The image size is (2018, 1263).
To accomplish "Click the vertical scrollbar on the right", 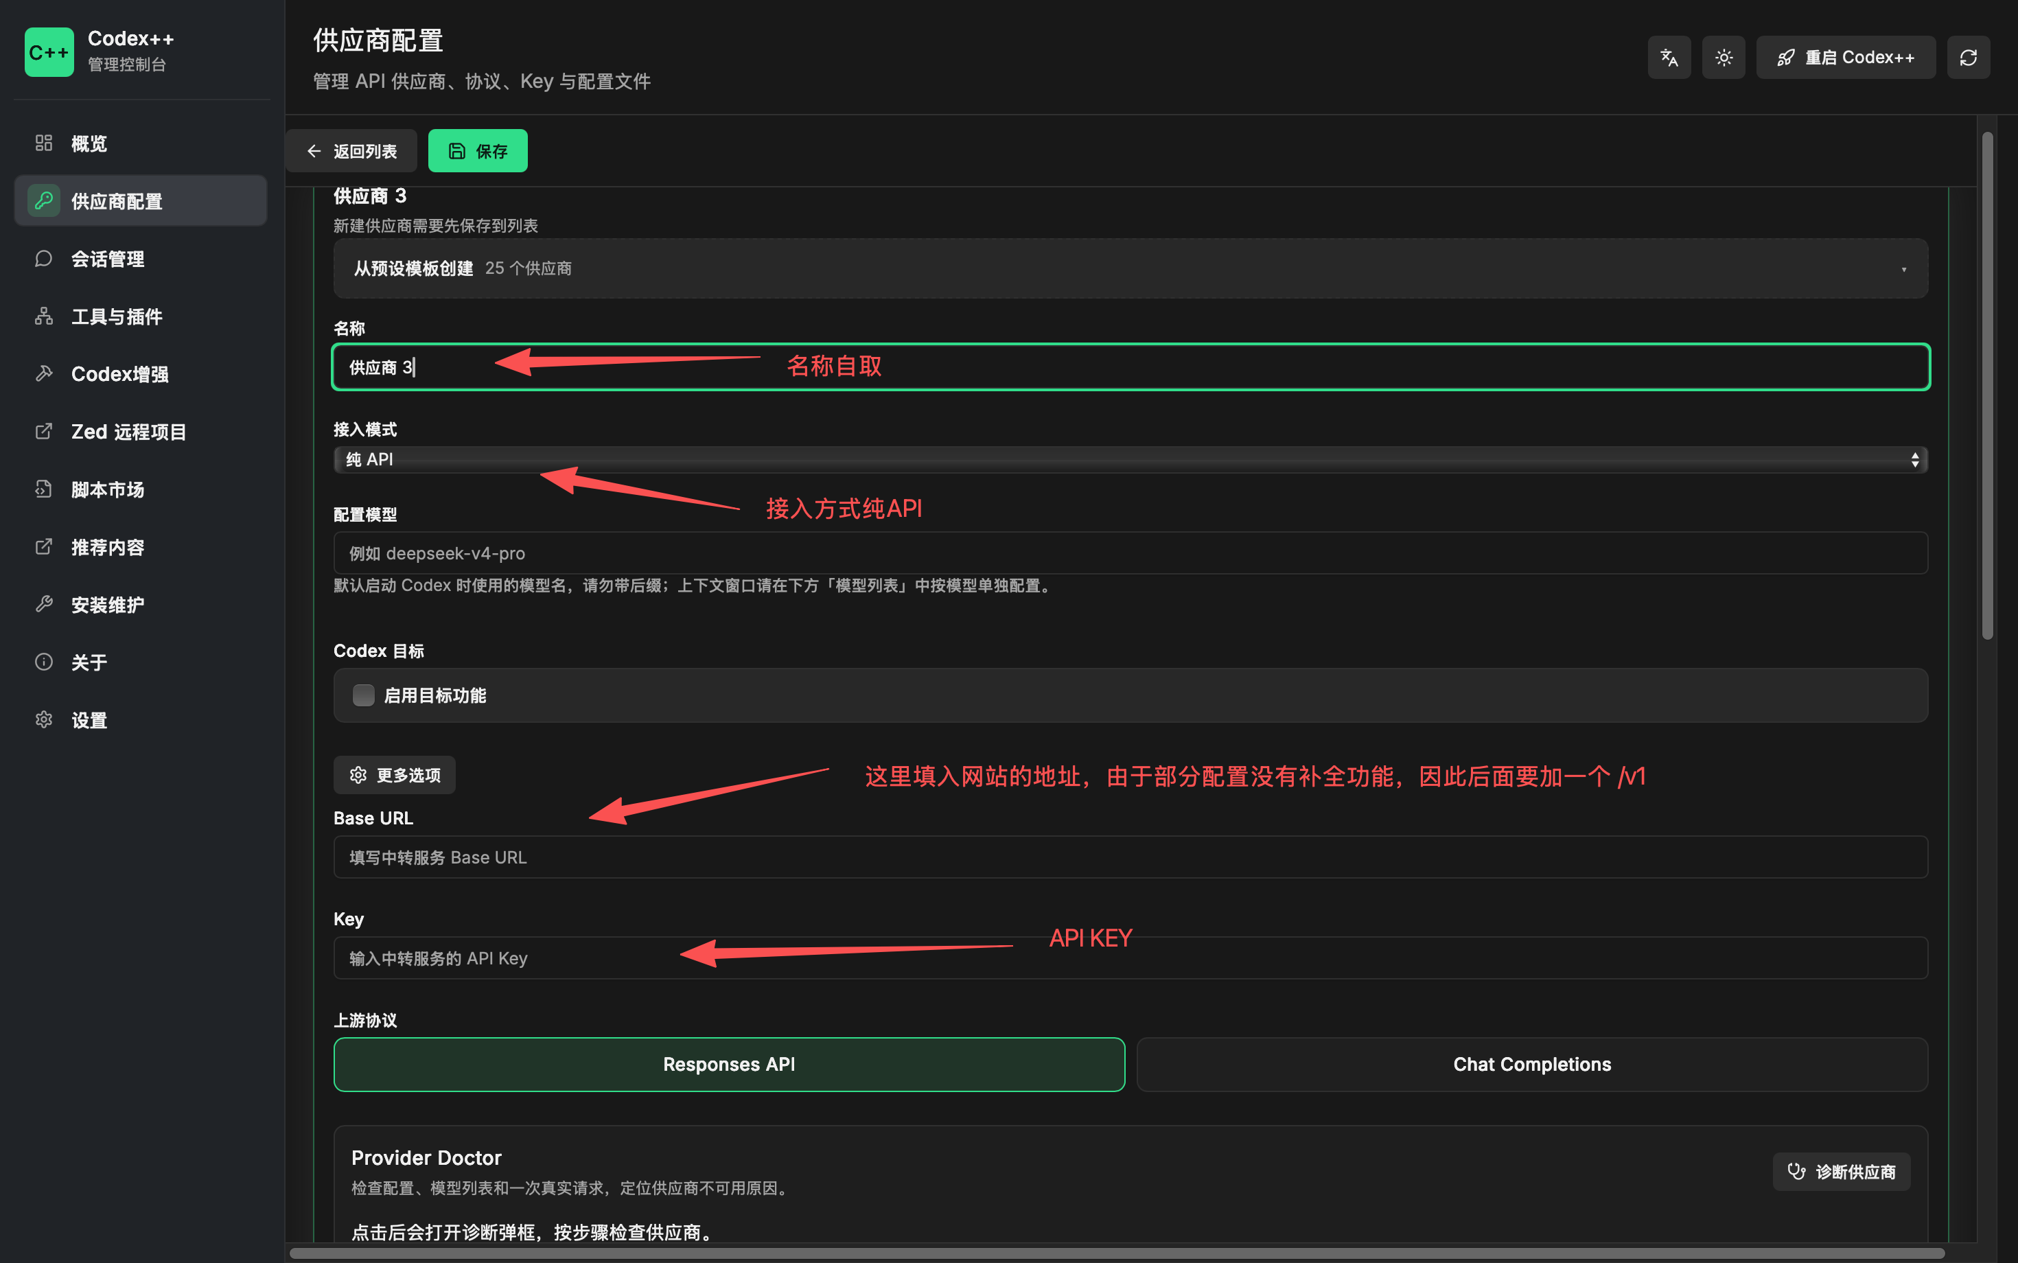I will 1987,384.
